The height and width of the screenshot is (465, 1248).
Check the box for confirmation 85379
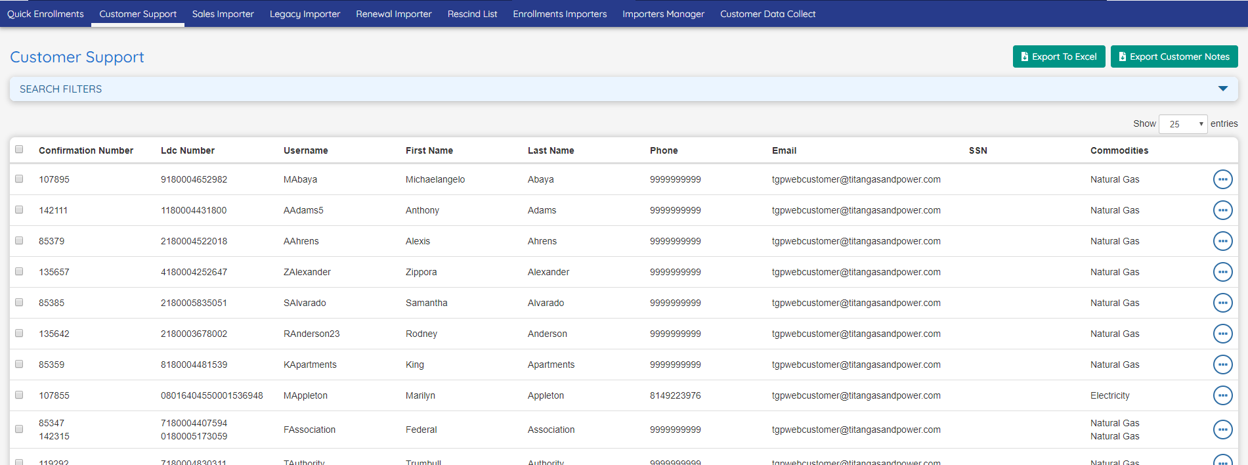19,240
